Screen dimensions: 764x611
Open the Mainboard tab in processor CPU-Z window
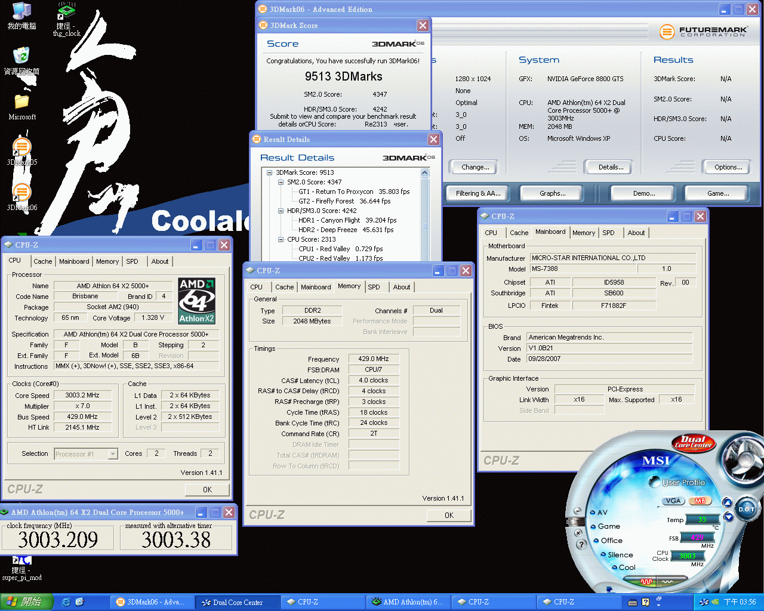pyautogui.click(x=74, y=261)
